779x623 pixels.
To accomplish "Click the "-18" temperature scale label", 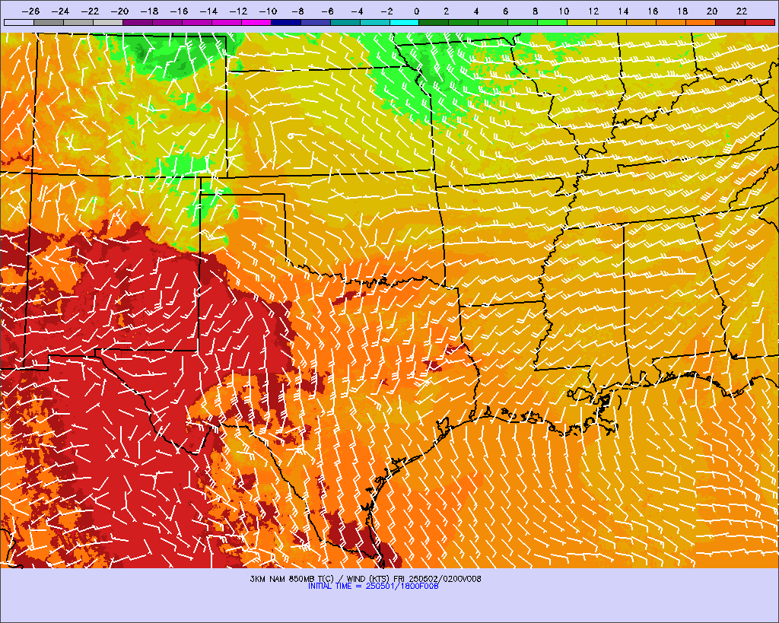I will tap(150, 11).
